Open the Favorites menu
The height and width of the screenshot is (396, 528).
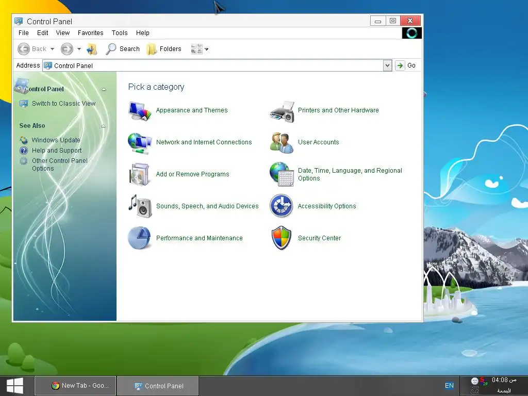pyautogui.click(x=91, y=32)
